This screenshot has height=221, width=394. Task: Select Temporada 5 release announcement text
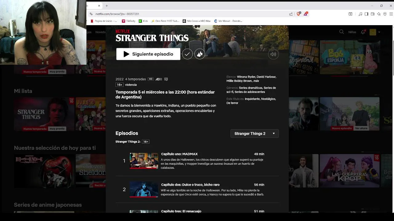[x=165, y=95]
